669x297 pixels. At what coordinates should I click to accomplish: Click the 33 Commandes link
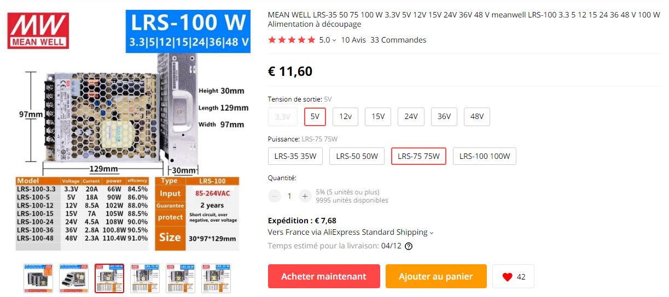pos(398,40)
